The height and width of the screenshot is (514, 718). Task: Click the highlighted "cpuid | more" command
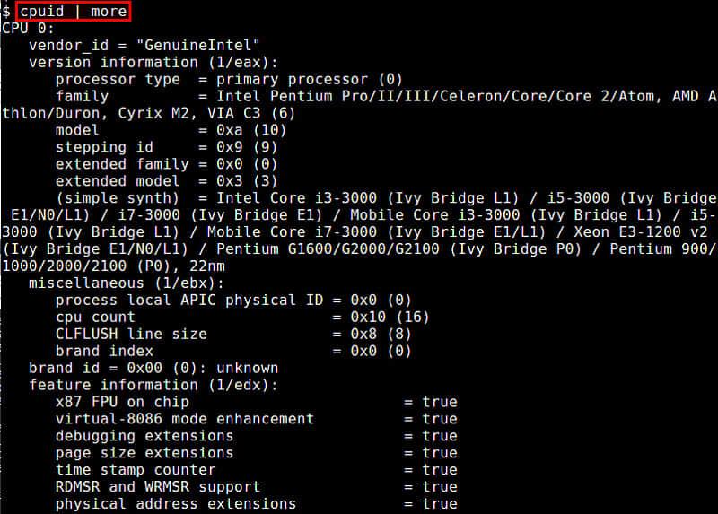tap(73, 12)
